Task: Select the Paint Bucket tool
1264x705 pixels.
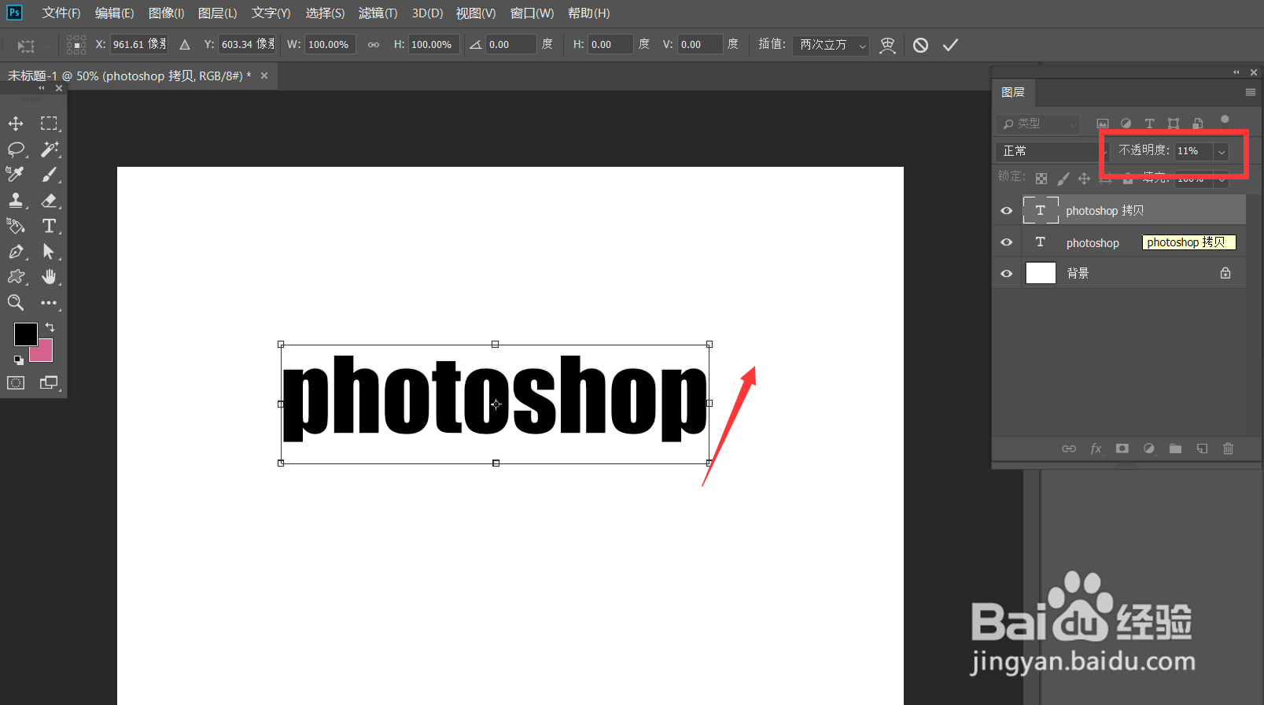Action: point(16,226)
